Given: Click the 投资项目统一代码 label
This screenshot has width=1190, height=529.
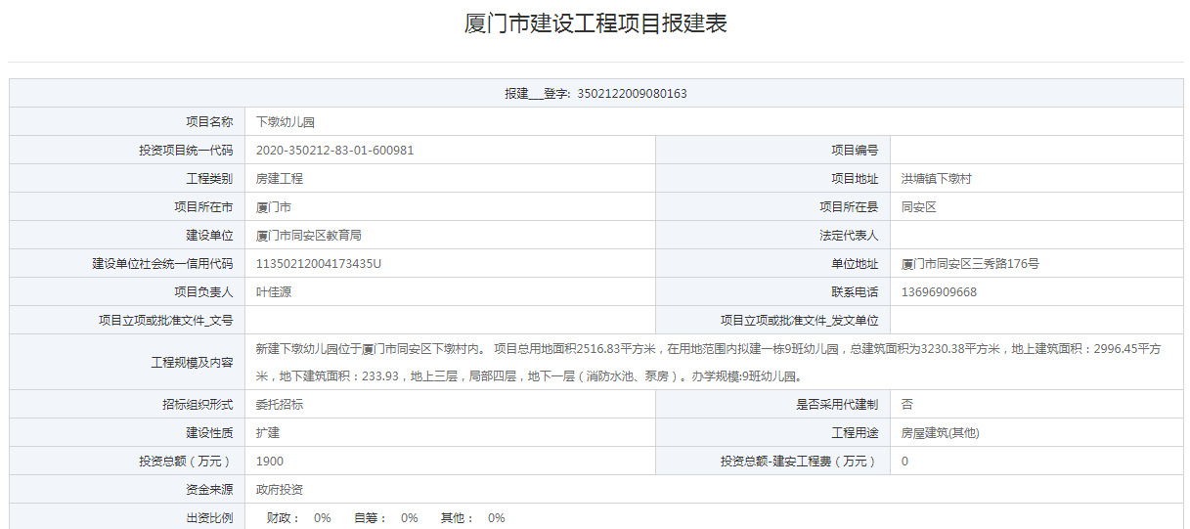Looking at the screenshot, I should [186, 151].
